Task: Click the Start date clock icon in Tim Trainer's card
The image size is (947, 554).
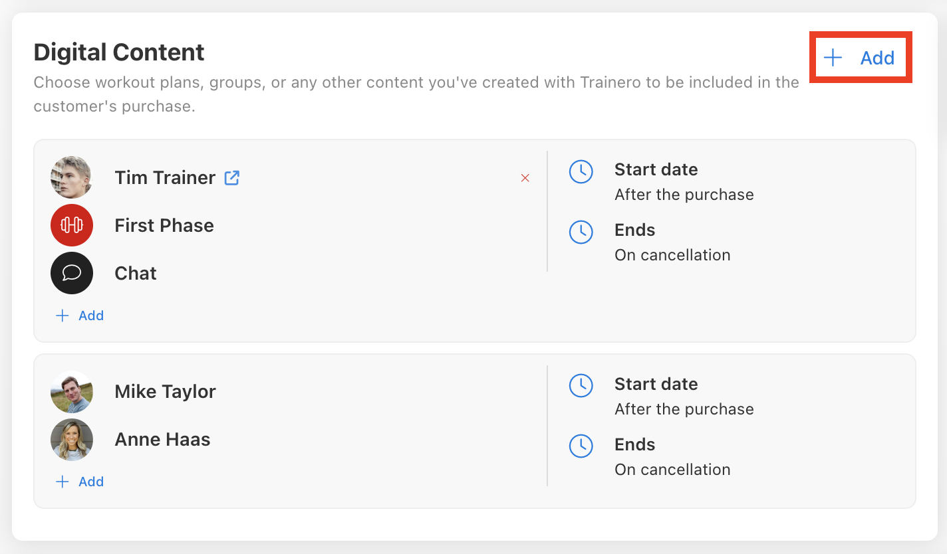Action: point(581,171)
